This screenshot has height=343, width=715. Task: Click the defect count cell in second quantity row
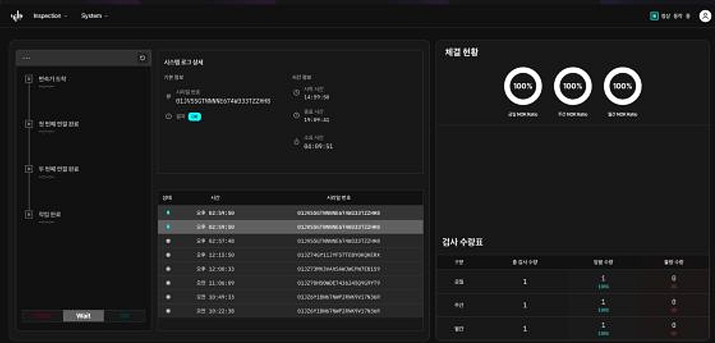point(674,305)
